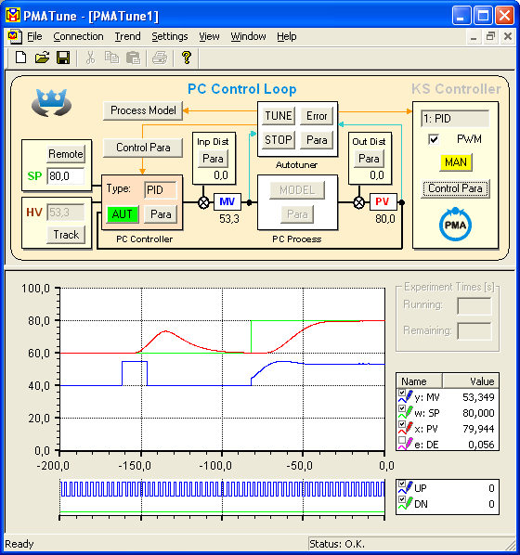Click the STOP button in Autotuner
This screenshot has height=555, width=520.
pos(279,140)
